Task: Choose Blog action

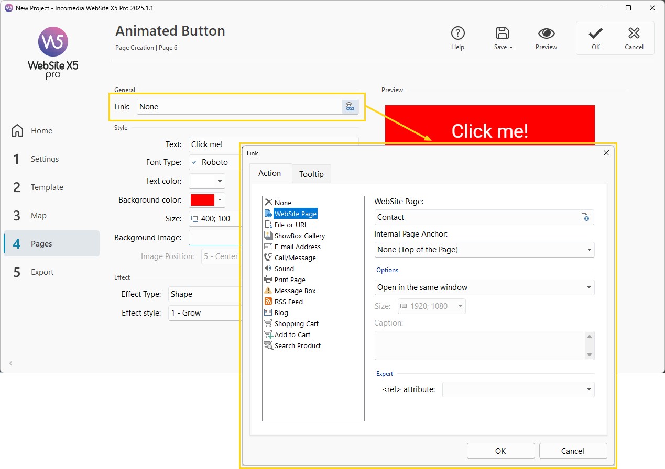Action: (x=276, y=312)
